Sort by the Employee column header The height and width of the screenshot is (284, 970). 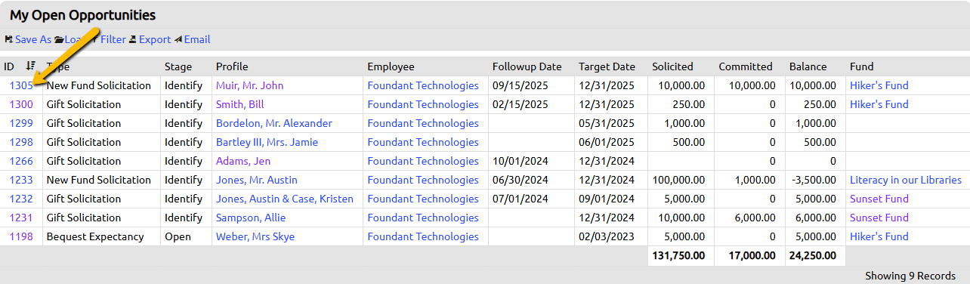point(391,66)
